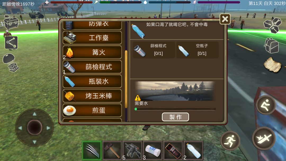Choose 烤玉米棒 from crafting list
The height and width of the screenshot is (161, 286).
92,96
